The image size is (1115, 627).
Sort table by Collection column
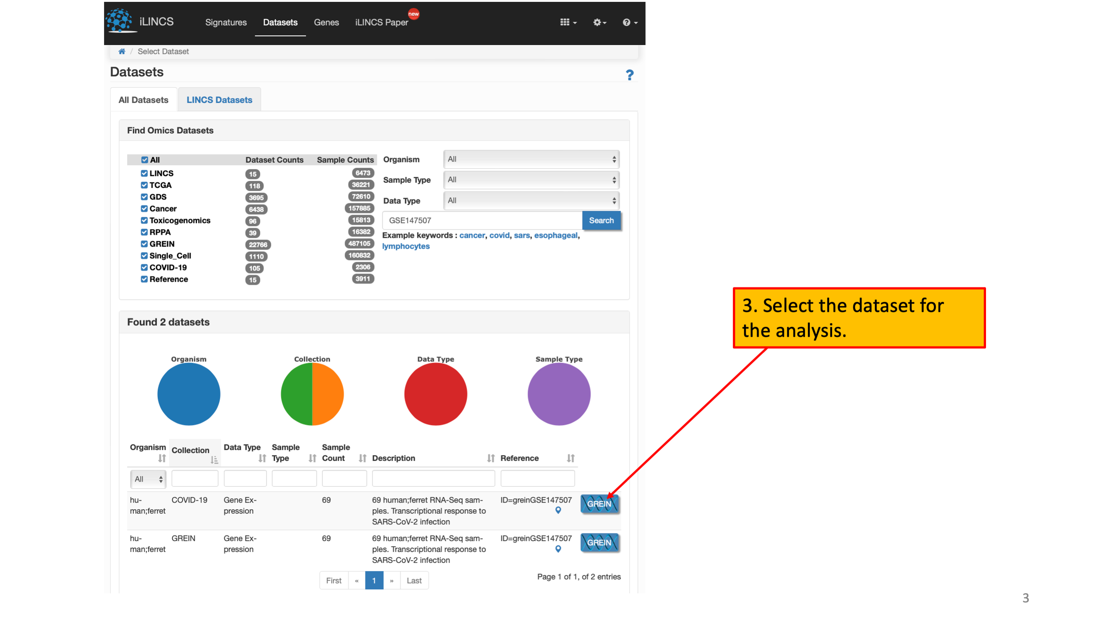click(x=214, y=459)
